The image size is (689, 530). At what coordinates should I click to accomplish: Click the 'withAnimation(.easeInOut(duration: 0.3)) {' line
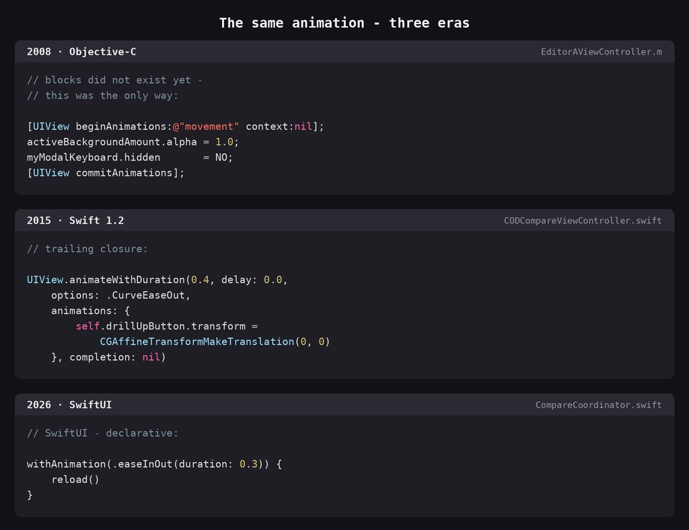(154, 464)
